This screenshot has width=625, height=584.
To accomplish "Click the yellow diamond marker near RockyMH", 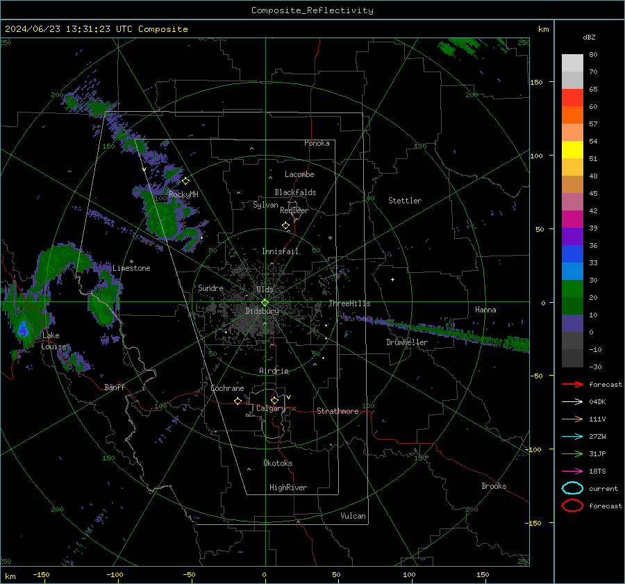I will pyautogui.click(x=185, y=181).
